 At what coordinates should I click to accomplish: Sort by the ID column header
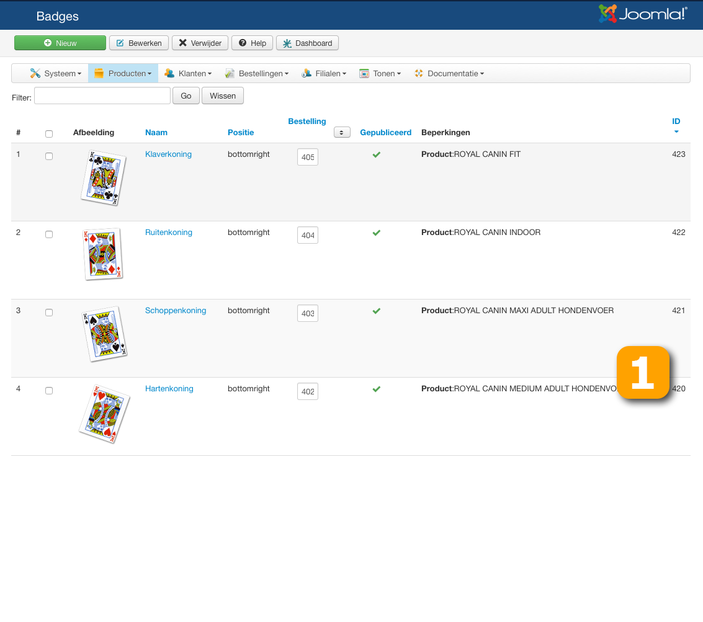(676, 121)
